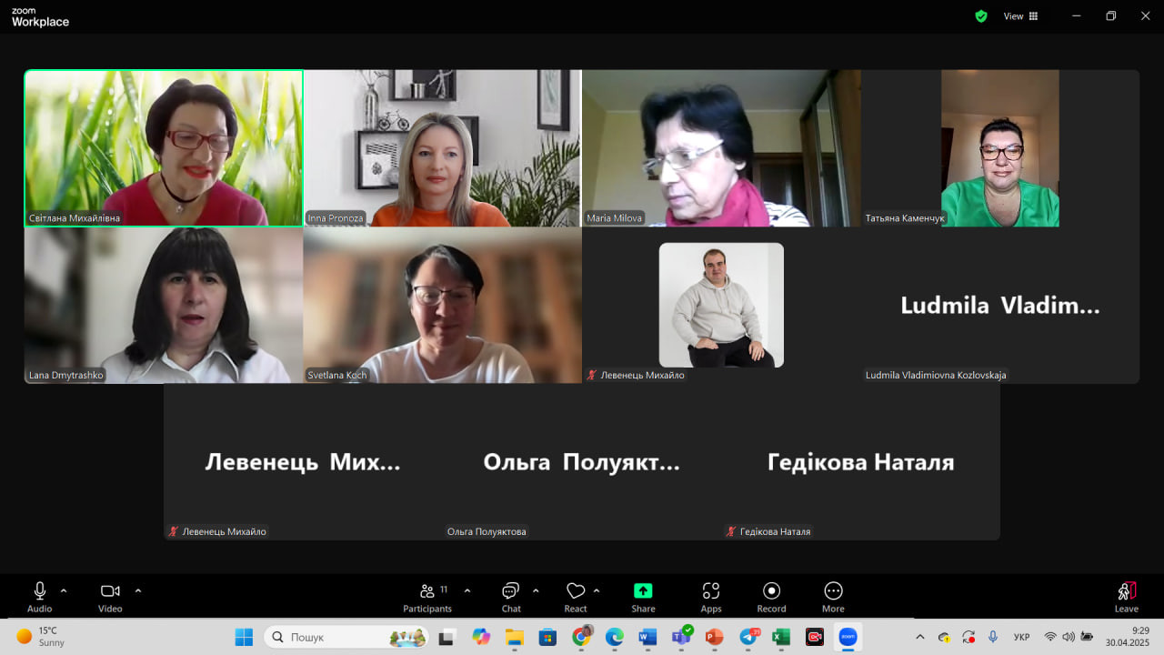Screen dimensions: 1164x655
Task: Show hidden system tray icons
Action: click(x=920, y=637)
